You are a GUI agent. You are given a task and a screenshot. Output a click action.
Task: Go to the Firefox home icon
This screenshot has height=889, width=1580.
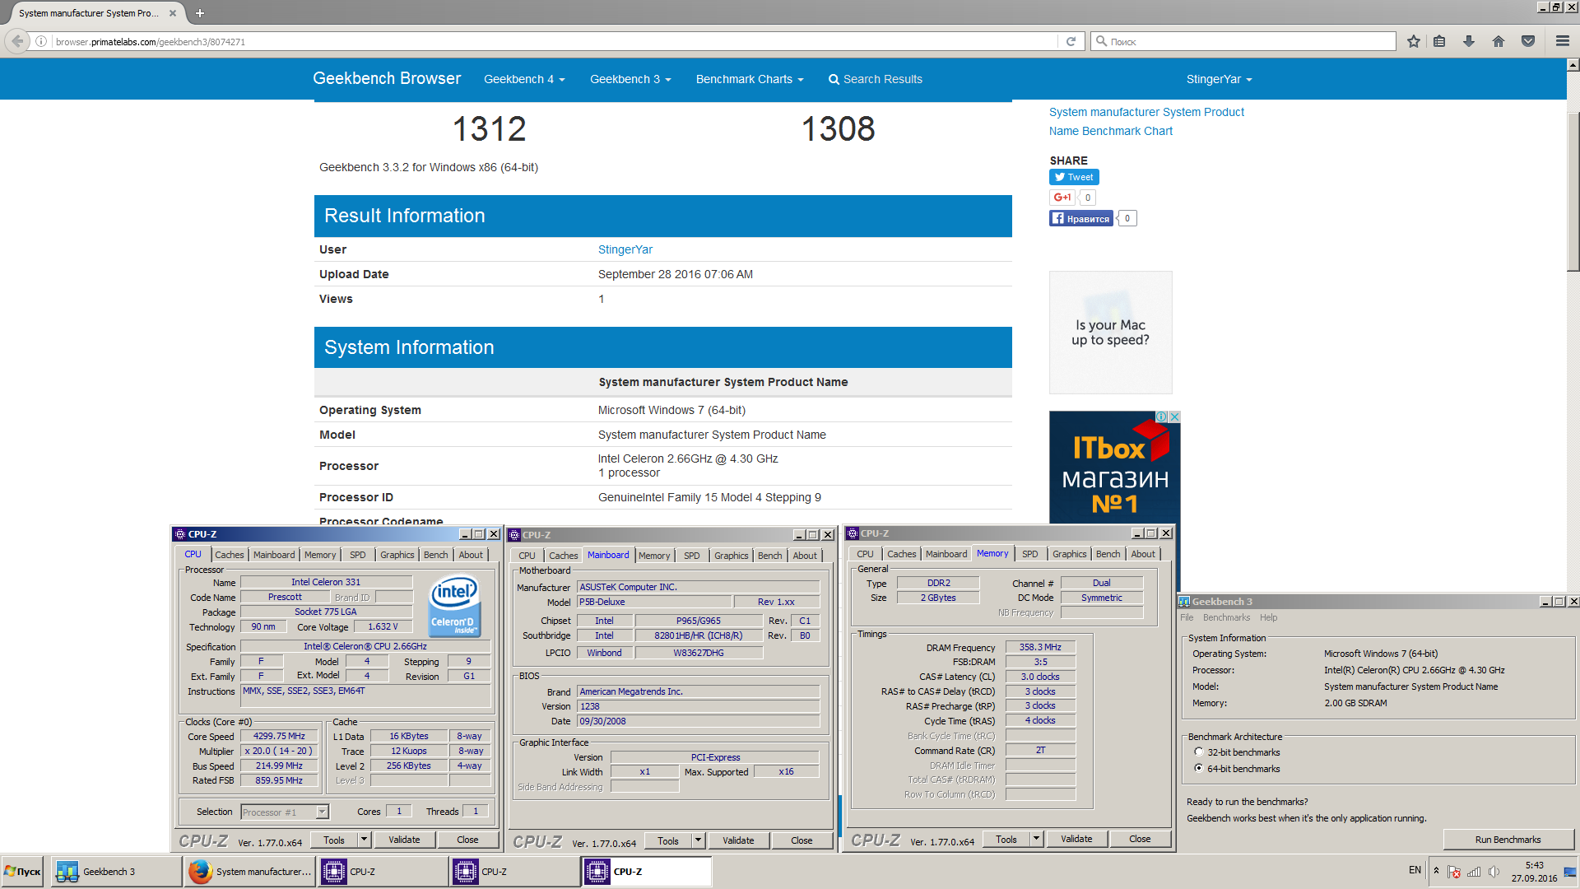1499,41
